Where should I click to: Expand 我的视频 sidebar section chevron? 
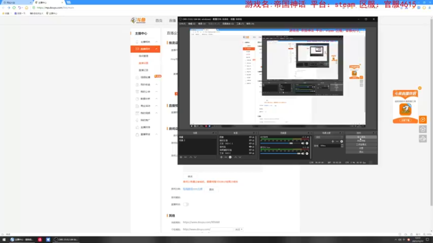click(156, 113)
